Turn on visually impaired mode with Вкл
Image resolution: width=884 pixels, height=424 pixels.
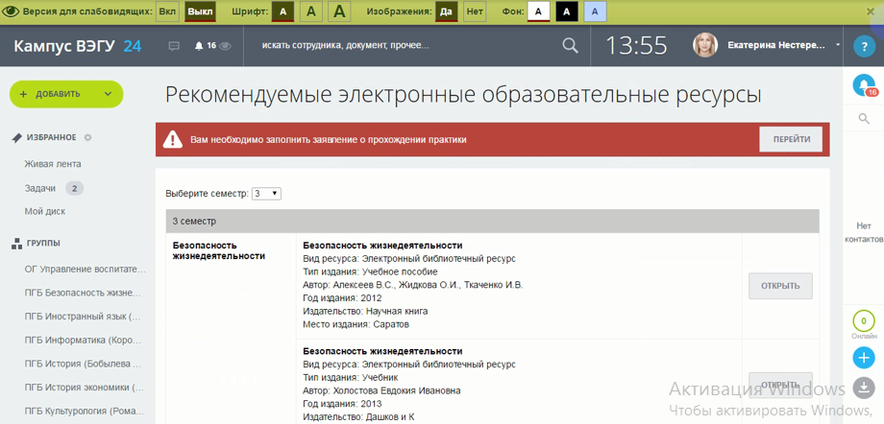167,12
